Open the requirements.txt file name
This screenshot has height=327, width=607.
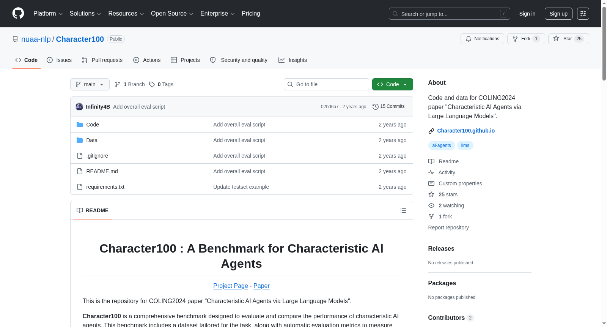pyautogui.click(x=105, y=187)
